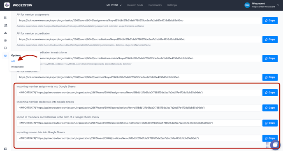The image size is (283, 151).
Task: Click the mission list positions URL field
Action: click(x=139, y=77)
